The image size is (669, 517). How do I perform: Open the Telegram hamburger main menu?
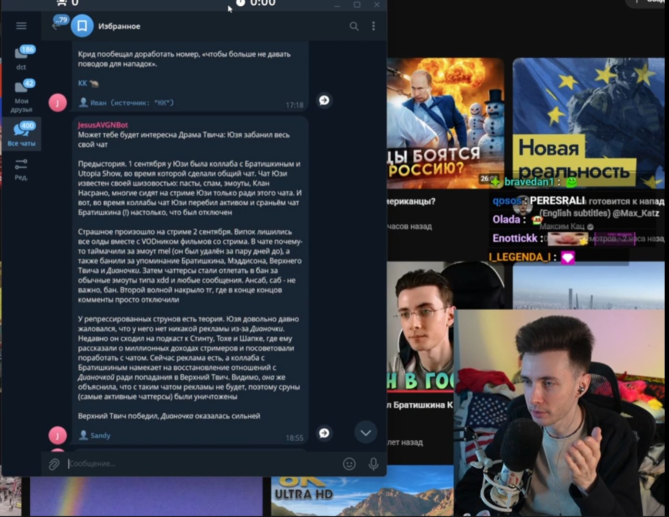21,26
